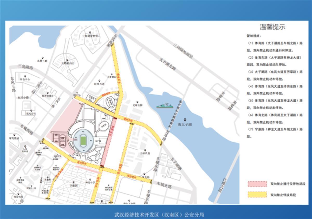Select the 水墨兰庭 location pin

[42, 58]
